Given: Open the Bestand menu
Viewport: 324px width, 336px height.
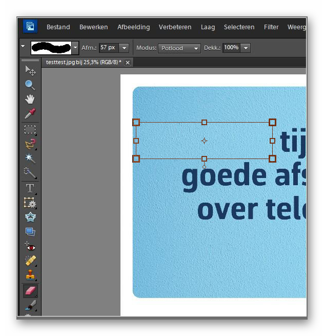Looking at the screenshot, I should [x=58, y=27].
